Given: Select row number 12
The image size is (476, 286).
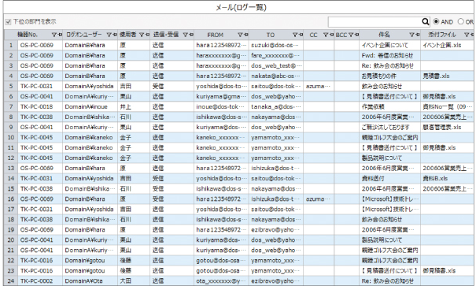Looking at the screenshot, I should [x=11, y=158].
